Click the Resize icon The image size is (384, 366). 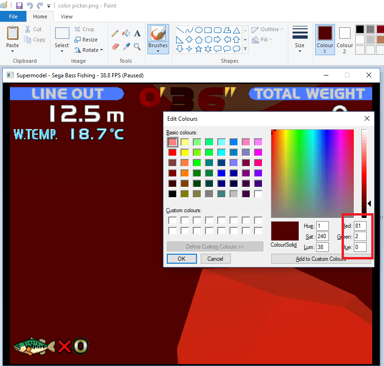(x=77, y=40)
